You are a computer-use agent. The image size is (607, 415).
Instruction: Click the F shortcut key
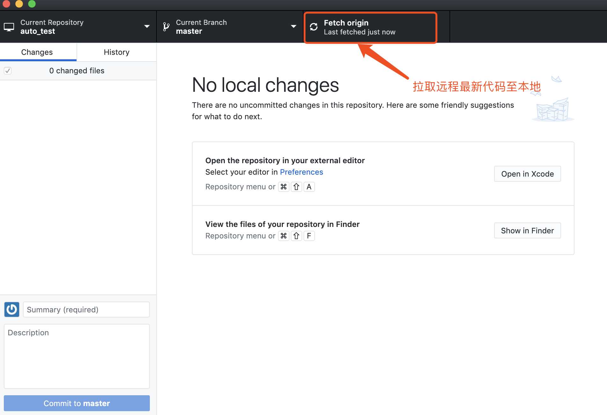tap(309, 236)
